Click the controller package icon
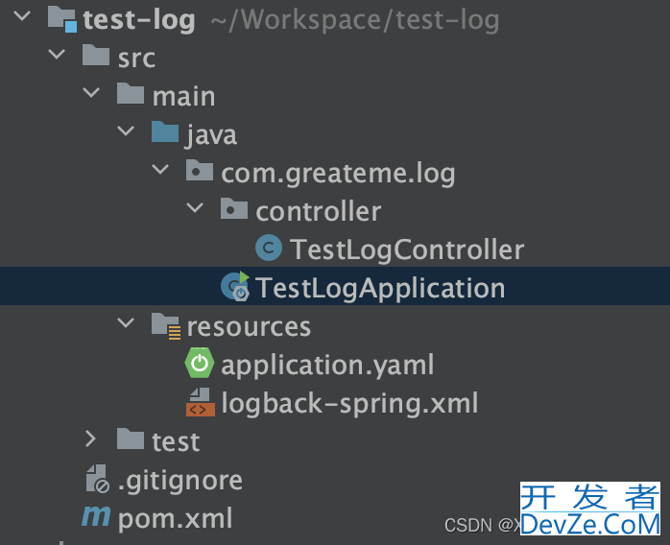Image resolution: width=670 pixels, height=545 pixels. click(233, 208)
